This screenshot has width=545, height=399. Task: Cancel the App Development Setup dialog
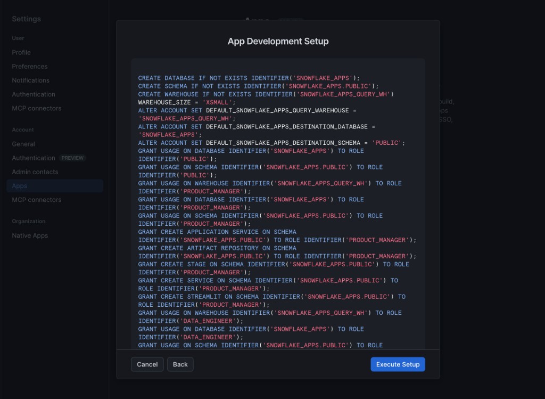coord(147,364)
